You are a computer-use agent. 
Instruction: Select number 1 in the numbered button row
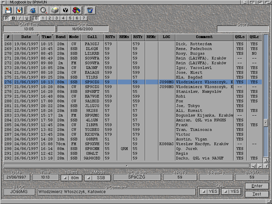43,18
